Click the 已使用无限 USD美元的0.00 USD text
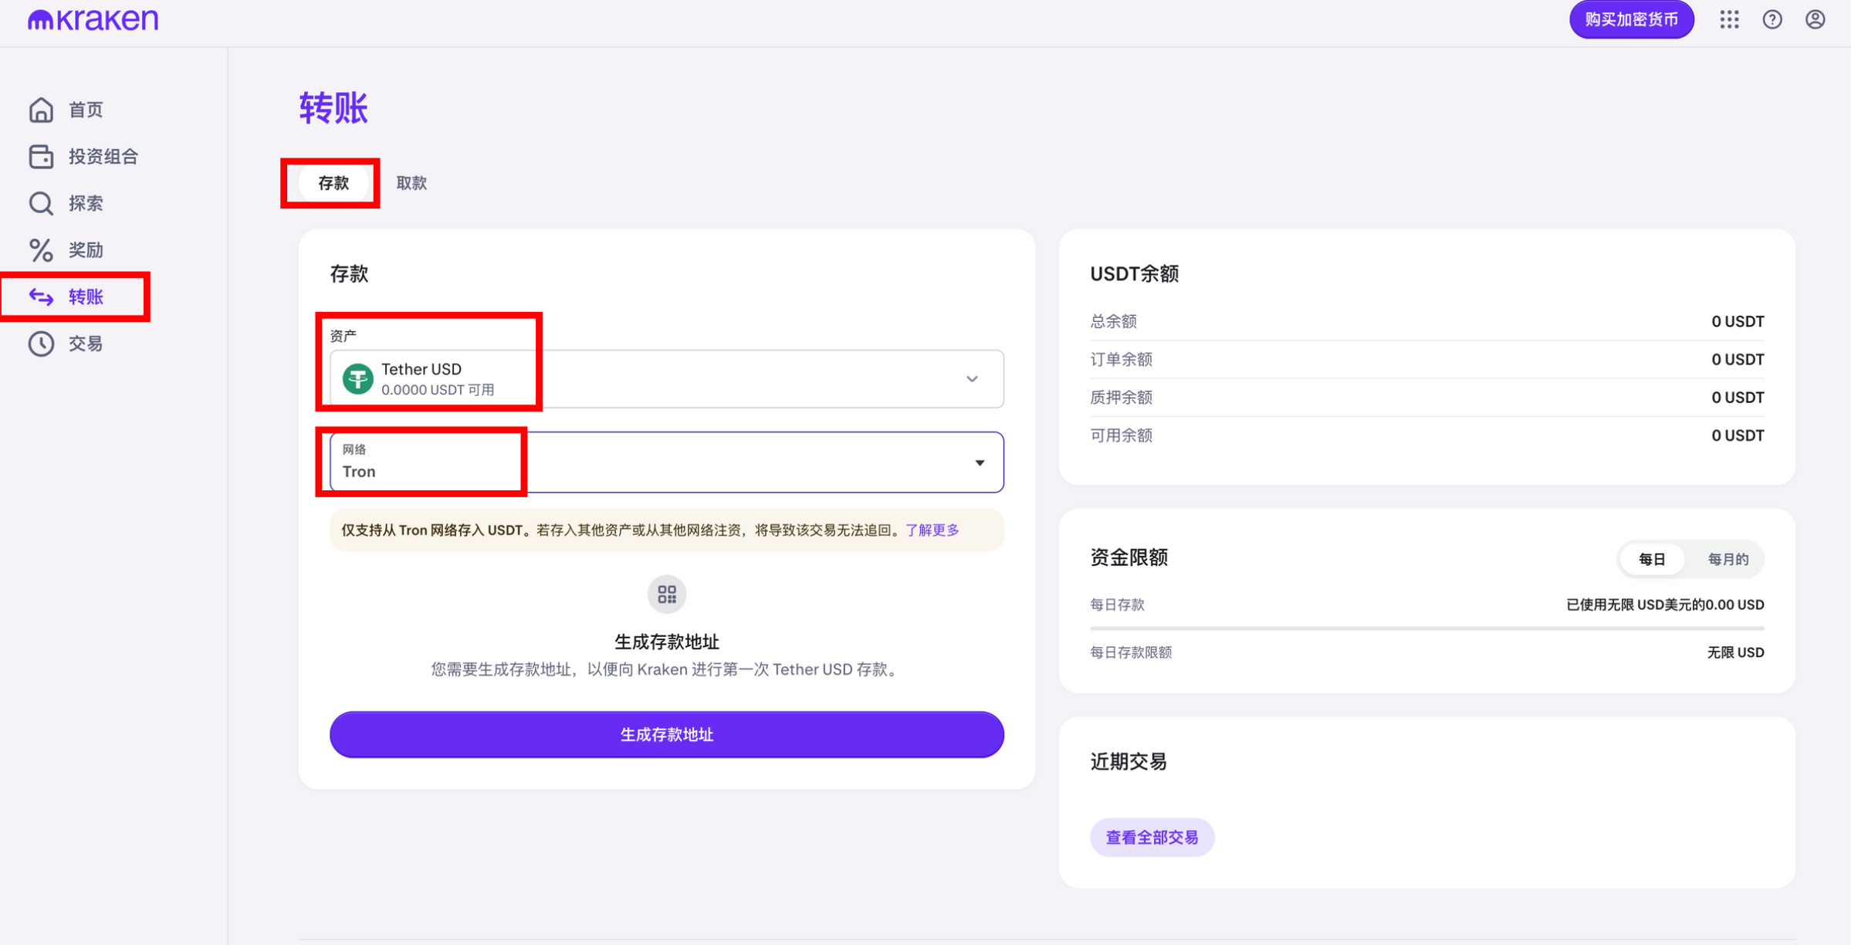1851x945 pixels. click(1665, 605)
